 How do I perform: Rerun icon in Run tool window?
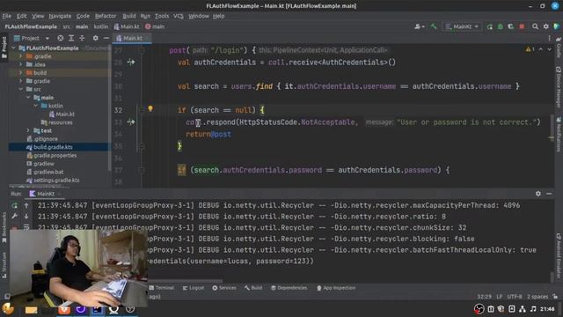tap(15, 205)
